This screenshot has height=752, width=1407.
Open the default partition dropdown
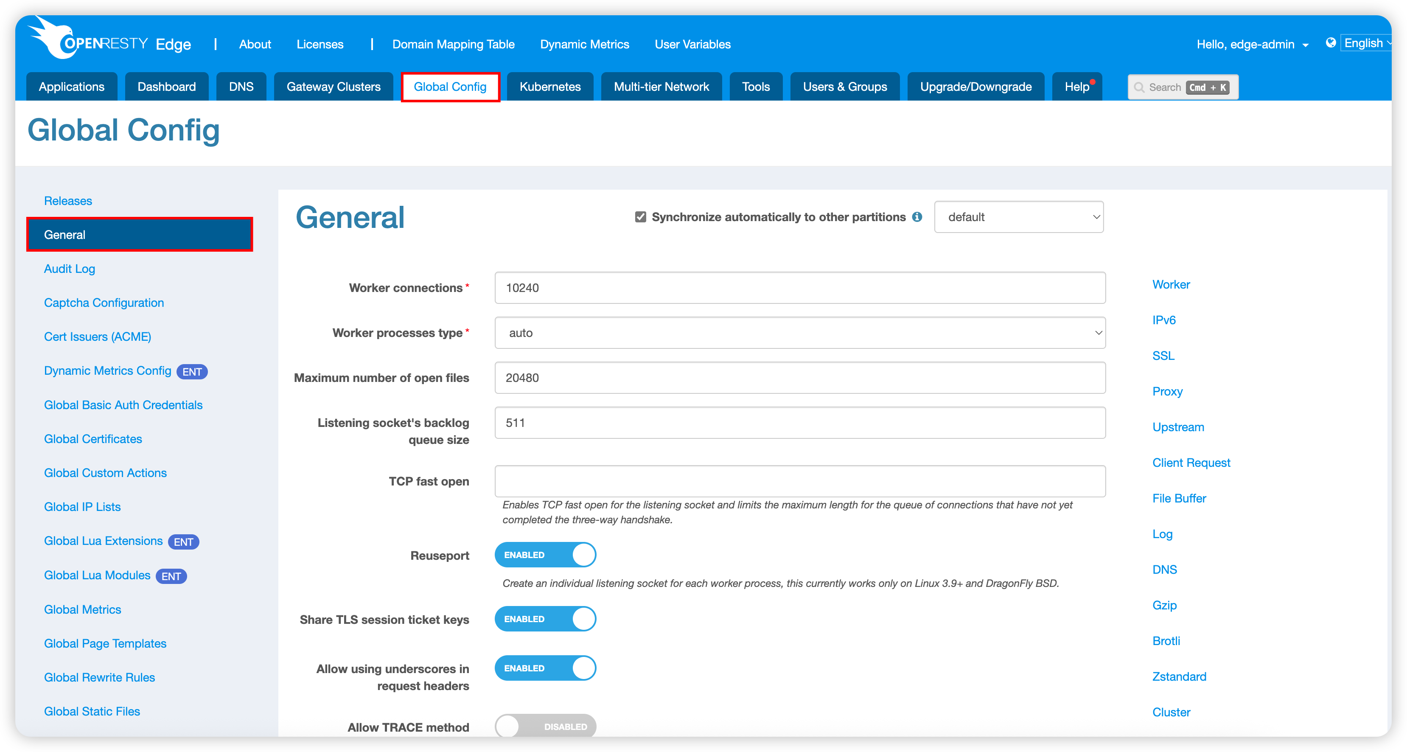(1018, 217)
